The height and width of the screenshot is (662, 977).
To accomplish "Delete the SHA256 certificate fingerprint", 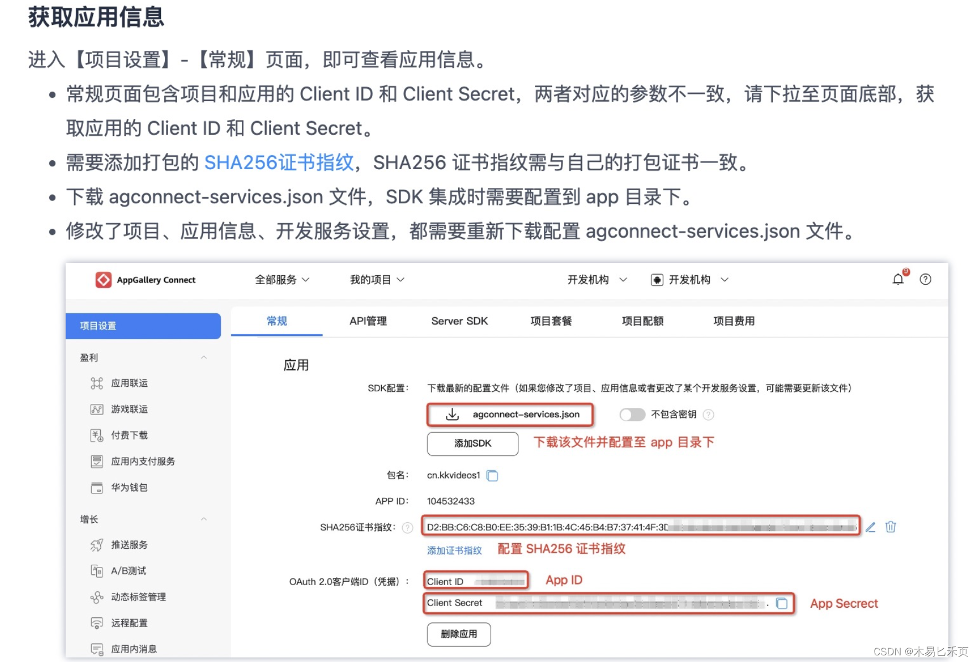I will pos(890,527).
